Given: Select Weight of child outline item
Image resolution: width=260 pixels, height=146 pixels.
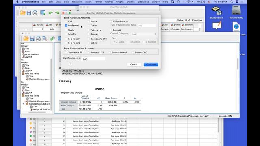Looking at the screenshot, I should 41,109.
